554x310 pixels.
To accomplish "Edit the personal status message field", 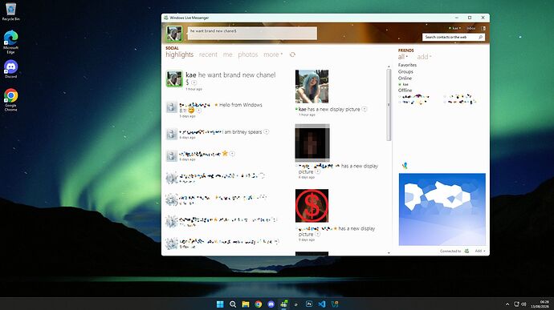I will click(252, 34).
